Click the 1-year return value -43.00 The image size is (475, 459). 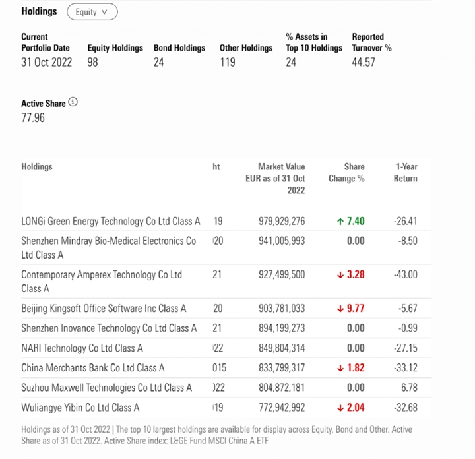click(x=406, y=274)
